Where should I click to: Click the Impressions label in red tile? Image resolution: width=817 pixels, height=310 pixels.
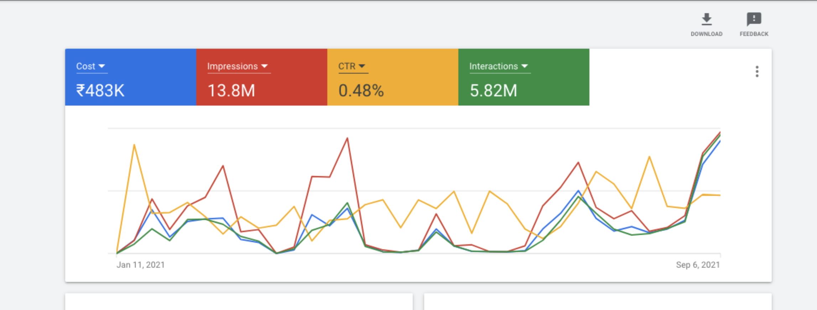(232, 66)
